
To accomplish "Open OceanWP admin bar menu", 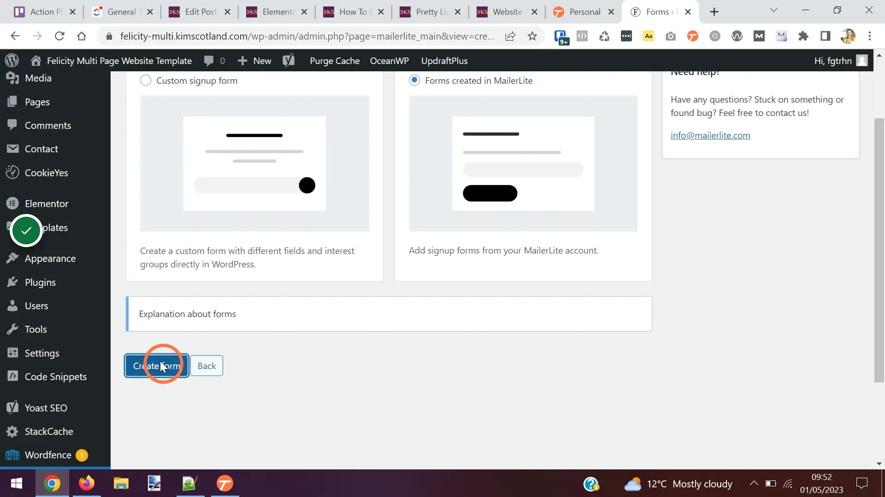I will click(389, 61).
